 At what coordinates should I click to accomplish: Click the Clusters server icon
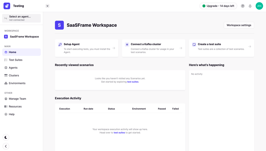coord(6,75)
